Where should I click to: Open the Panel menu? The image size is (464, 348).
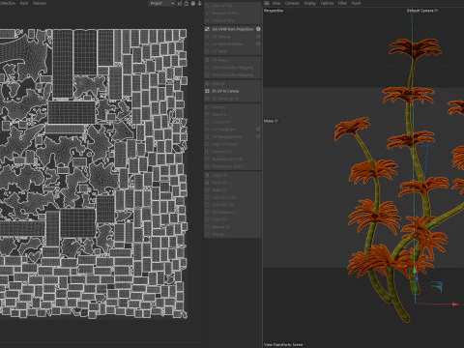pos(356,3)
